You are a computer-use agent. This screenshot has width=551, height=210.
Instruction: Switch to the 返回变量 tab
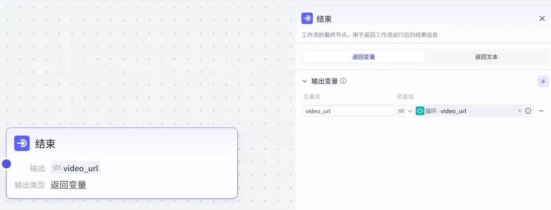coord(364,57)
